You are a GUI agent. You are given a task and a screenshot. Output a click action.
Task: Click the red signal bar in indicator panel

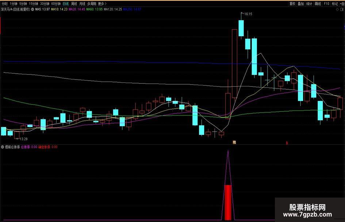click(228, 202)
